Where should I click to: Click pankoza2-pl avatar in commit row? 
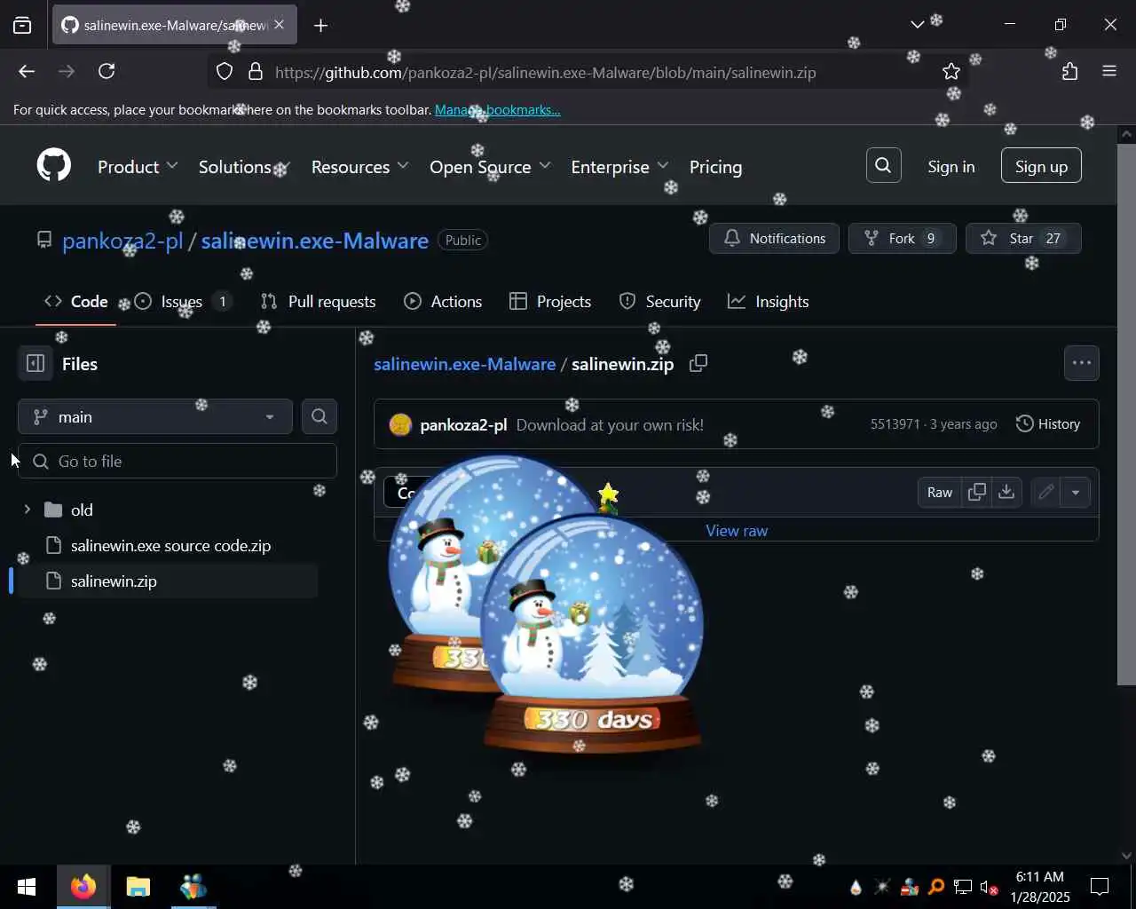point(400,424)
